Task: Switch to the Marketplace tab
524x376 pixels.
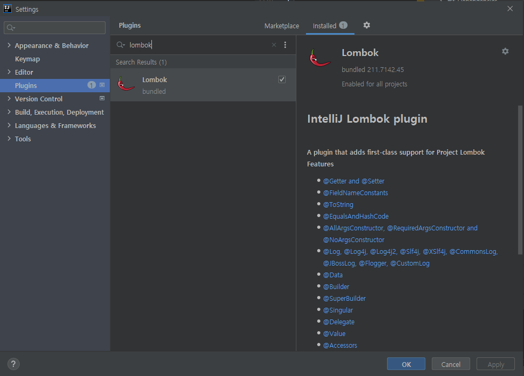Action: [281, 26]
